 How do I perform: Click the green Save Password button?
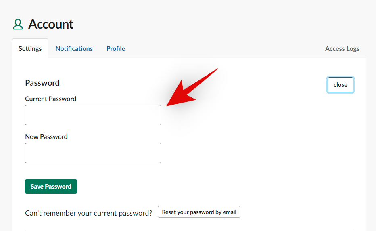51,187
